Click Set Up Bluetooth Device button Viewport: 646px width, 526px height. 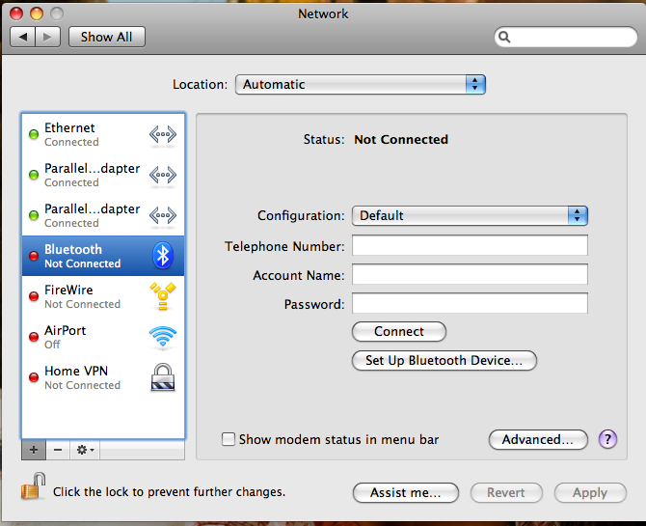pyautogui.click(x=444, y=360)
